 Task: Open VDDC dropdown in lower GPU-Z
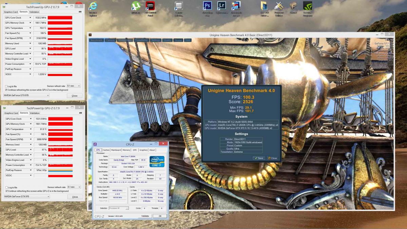(x=31, y=175)
